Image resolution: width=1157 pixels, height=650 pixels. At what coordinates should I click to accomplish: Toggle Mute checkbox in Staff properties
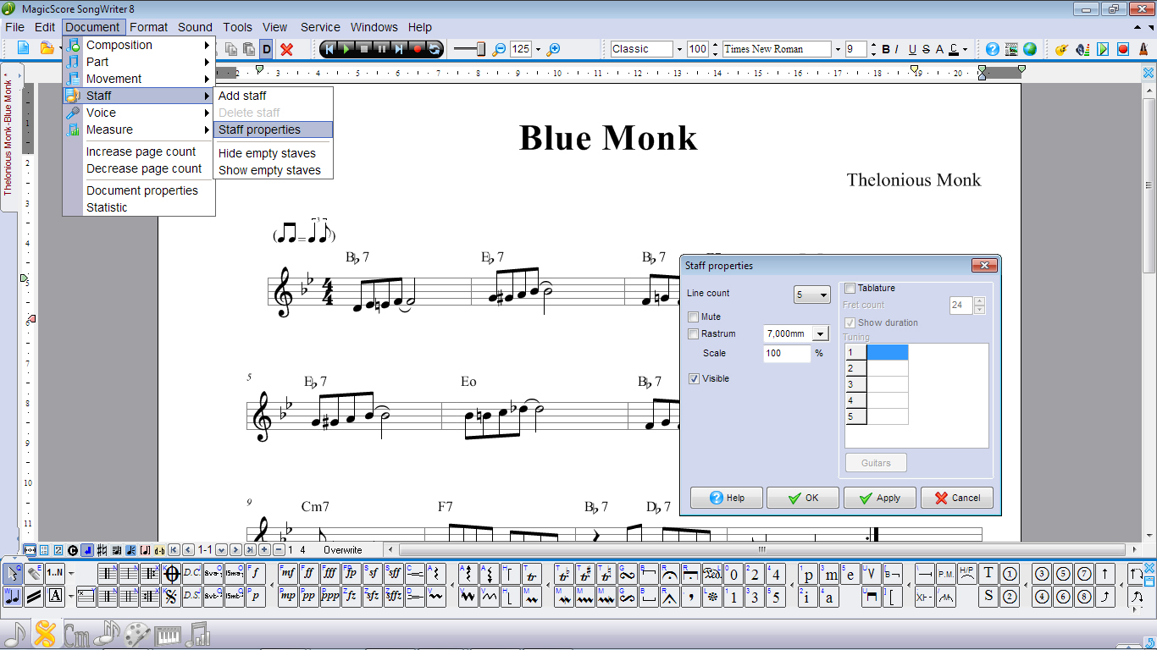point(694,317)
